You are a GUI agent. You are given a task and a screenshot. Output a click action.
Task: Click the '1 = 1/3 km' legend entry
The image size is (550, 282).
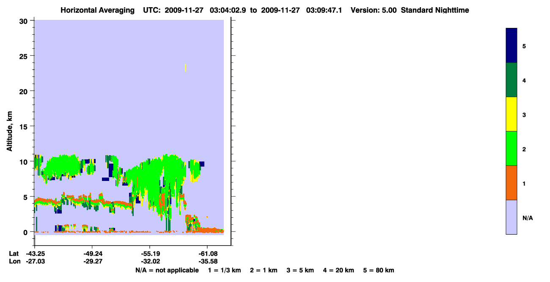(225, 270)
